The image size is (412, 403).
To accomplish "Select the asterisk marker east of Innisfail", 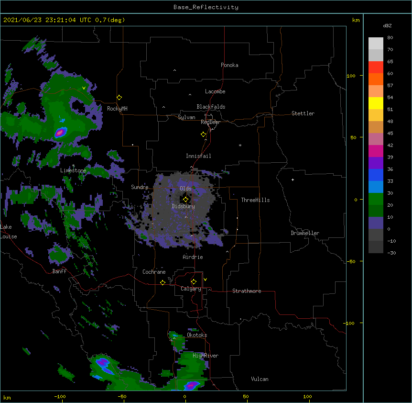I will click(x=240, y=145).
